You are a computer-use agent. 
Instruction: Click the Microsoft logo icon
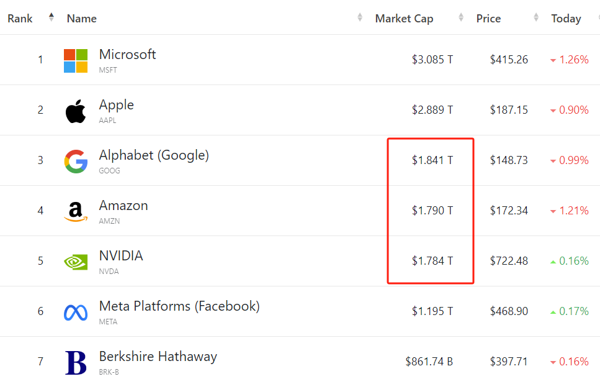coord(76,61)
